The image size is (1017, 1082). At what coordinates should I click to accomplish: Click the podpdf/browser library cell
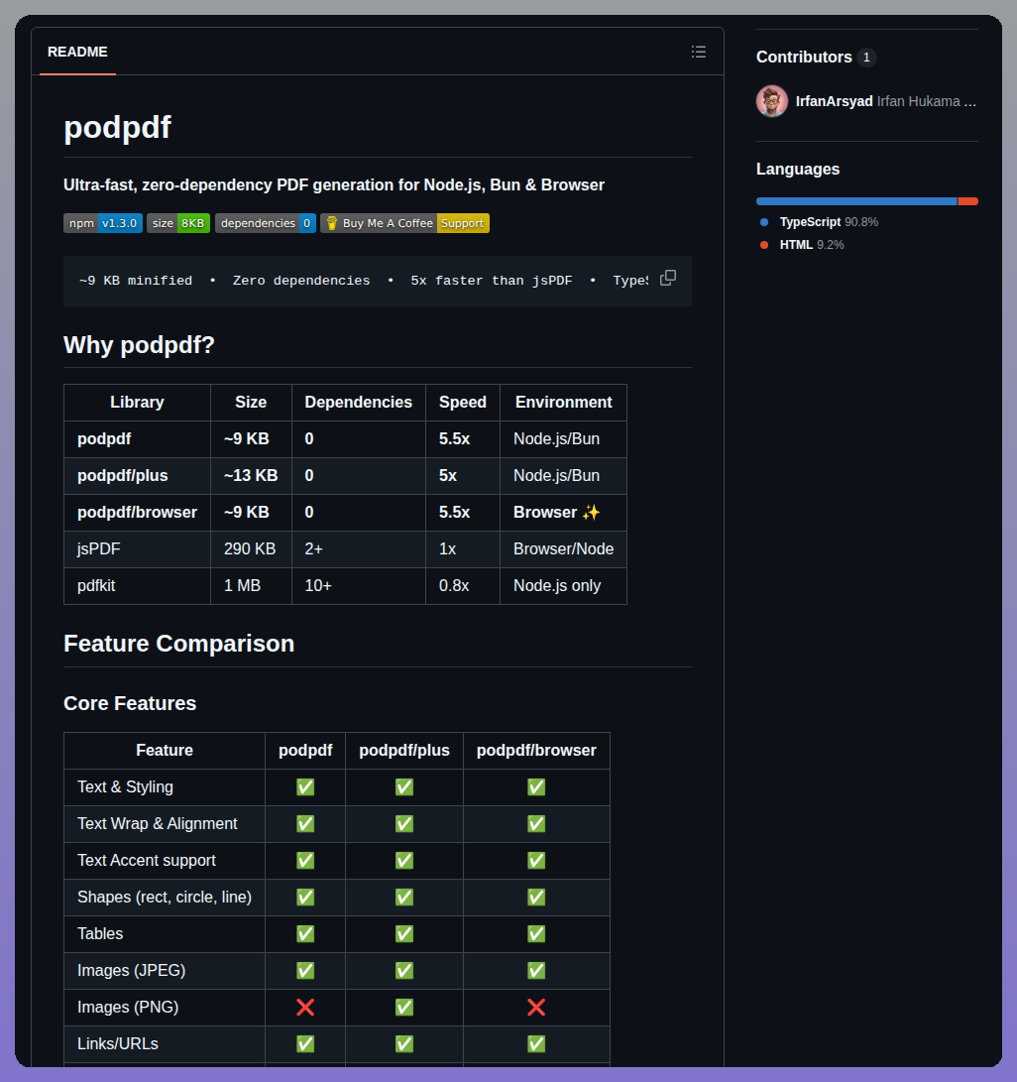click(137, 512)
